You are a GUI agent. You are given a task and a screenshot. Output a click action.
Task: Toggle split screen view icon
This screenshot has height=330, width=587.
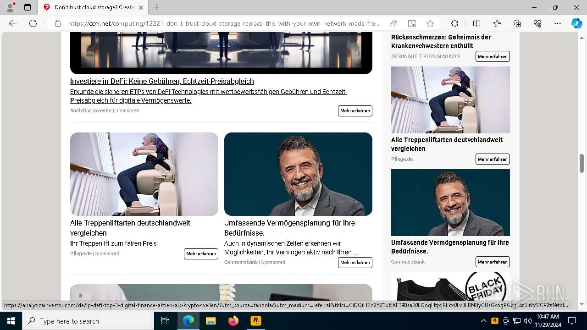click(477, 23)
